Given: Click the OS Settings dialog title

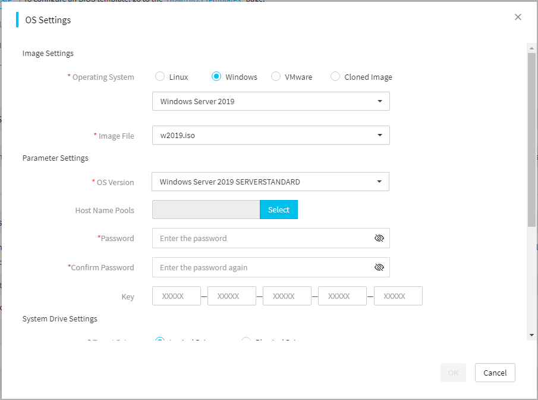Looking at the screenshot, I should point(48,20).
